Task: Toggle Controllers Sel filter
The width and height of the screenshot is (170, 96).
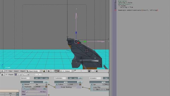Action: point(70,78)
